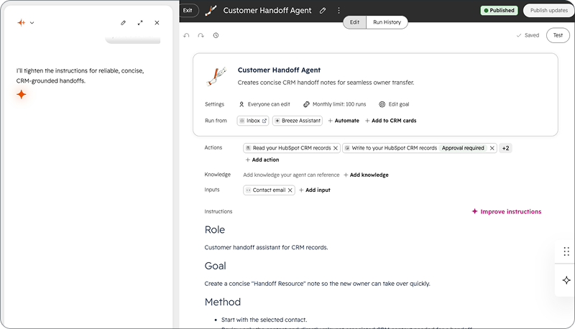Exit the agent editor
The width and height of the screenshot is (575, 329).
188,10
